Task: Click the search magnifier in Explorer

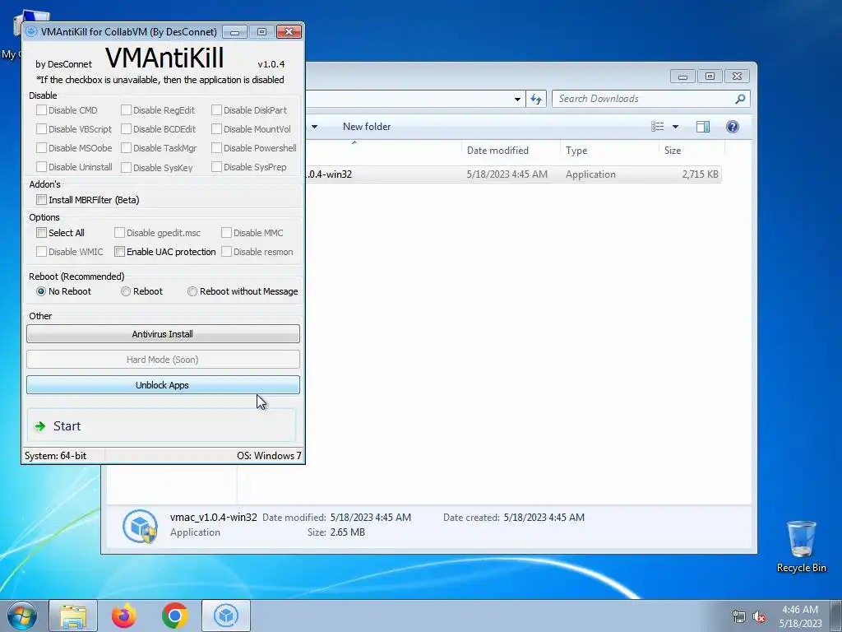Action: [740, 99]
